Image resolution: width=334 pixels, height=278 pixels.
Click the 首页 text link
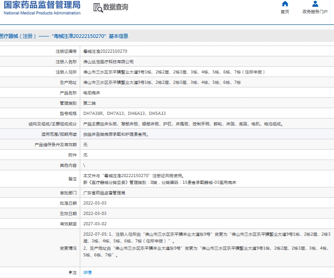point(285,12)
